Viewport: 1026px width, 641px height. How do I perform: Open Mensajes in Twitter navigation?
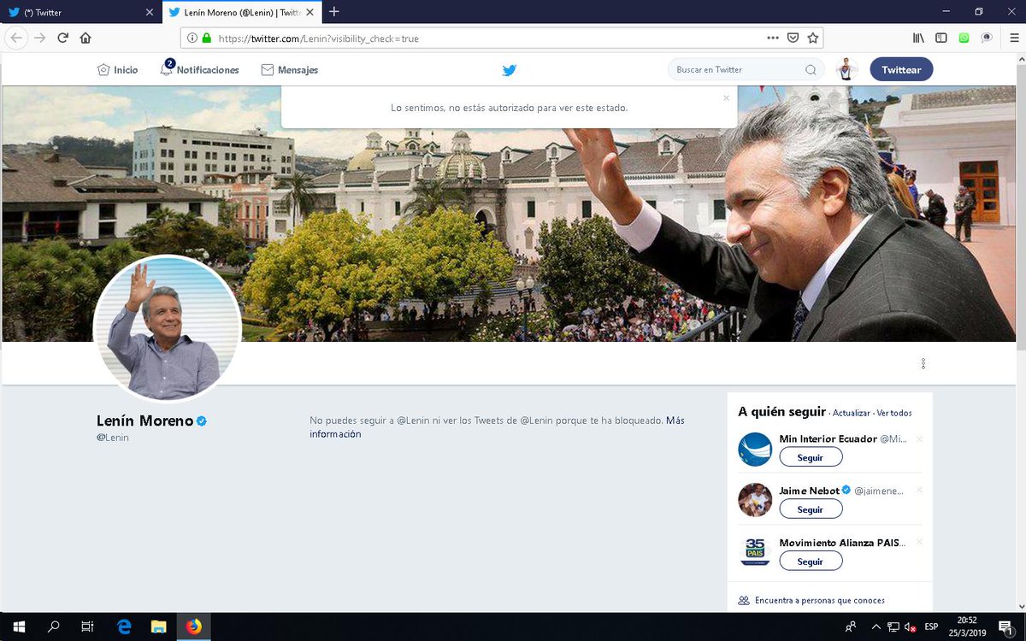290,70
